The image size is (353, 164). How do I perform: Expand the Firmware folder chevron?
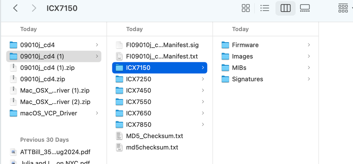309,45
